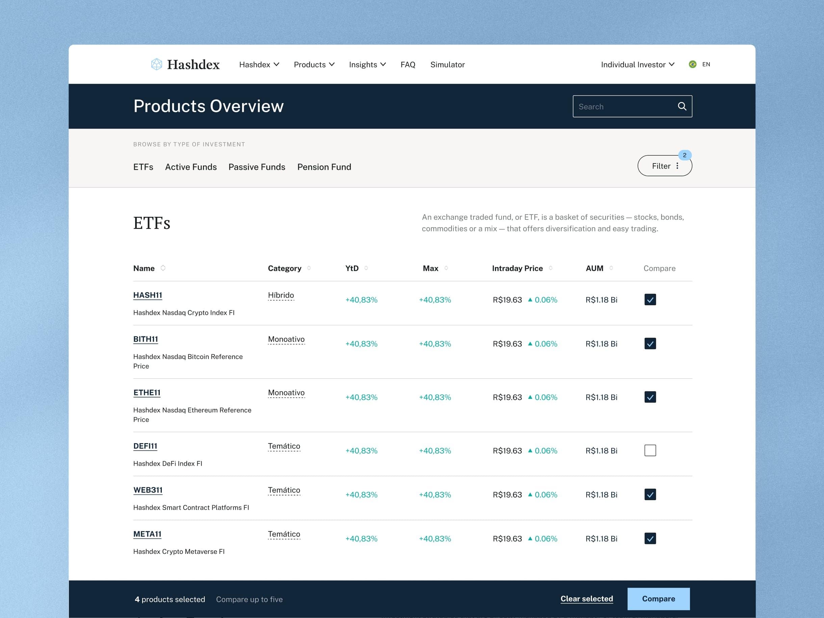Click the Compare column header

pyautogui.click(x=659, y=268)
